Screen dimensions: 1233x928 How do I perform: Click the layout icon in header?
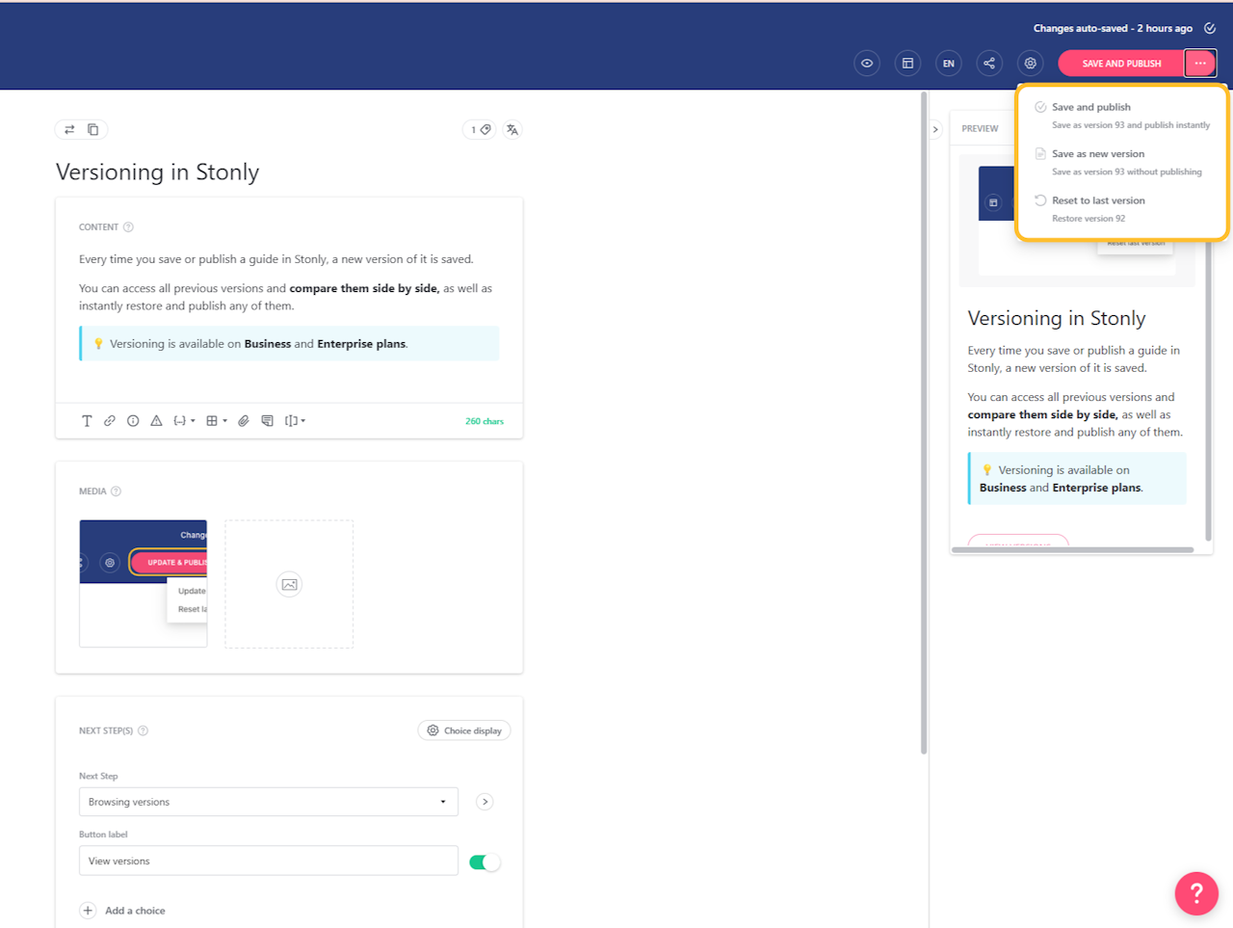[x=907, y=64]
